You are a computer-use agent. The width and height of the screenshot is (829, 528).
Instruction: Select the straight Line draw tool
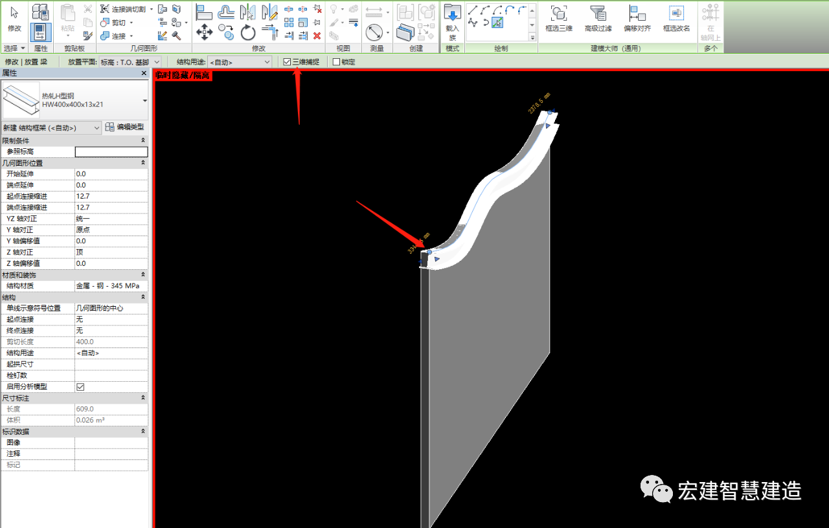coord(472,10)
